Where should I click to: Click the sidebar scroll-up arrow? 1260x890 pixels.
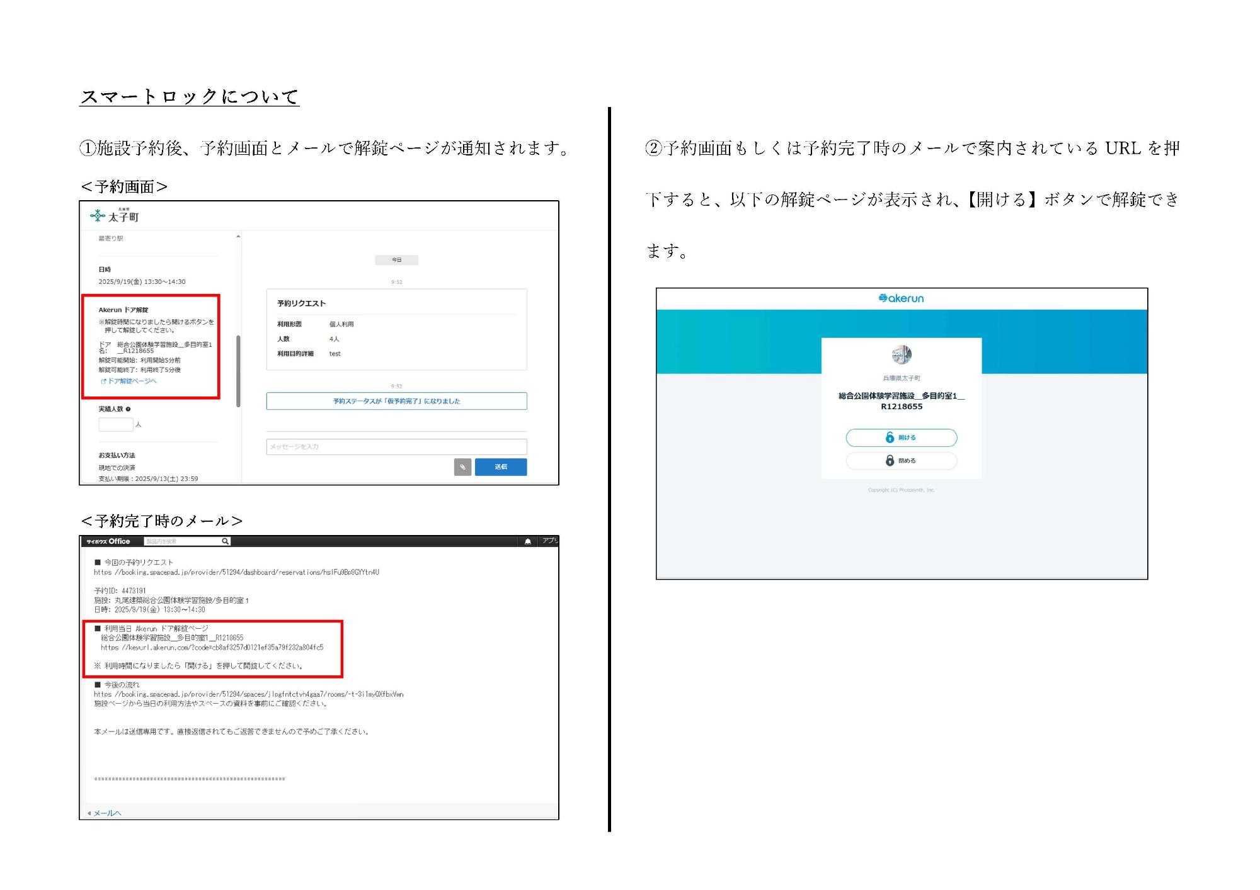pos(238,237)
